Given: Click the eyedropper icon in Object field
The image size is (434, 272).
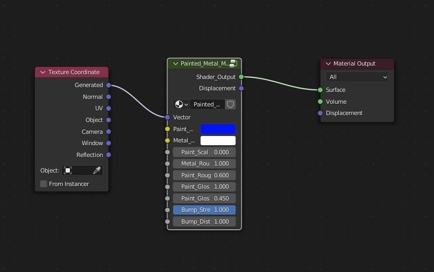Looking at the screenshot, I should point(97,170).
